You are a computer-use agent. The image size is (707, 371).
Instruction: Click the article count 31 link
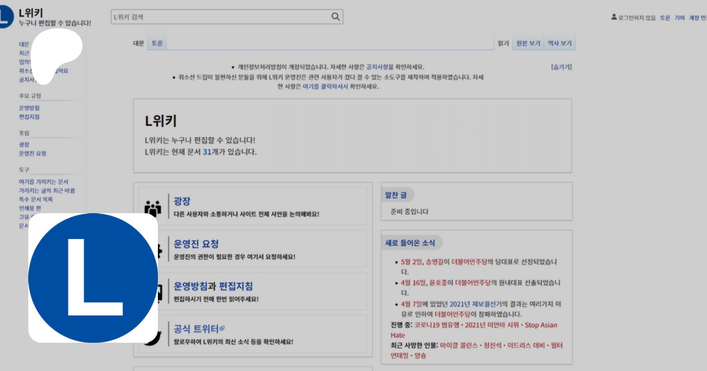pyautogui.click(x=207, y=152)
